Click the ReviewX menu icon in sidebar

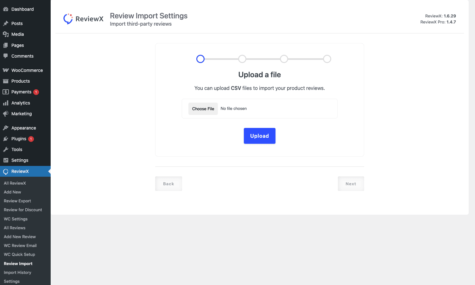click(x=6, y=171)
